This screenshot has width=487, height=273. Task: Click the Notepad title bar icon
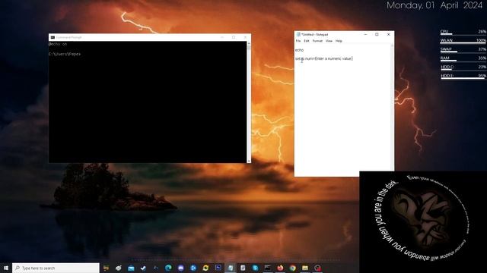tap(298, 34)
